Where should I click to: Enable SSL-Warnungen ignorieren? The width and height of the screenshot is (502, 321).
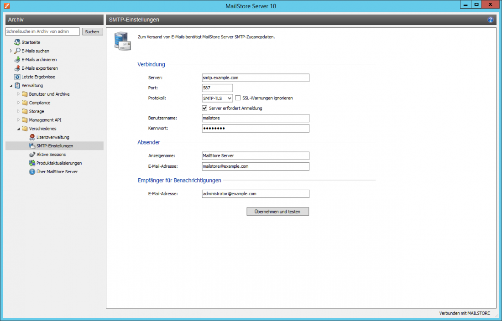pyautogui.click(x=237, y=98)
